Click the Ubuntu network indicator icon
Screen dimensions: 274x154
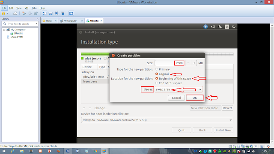click(220, 27)
